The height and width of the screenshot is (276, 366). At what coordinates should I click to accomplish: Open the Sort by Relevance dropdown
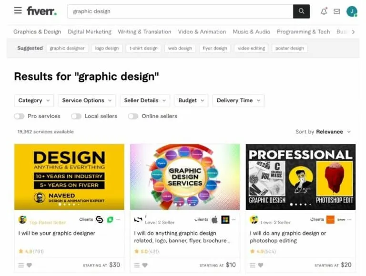tap(323, 132)
